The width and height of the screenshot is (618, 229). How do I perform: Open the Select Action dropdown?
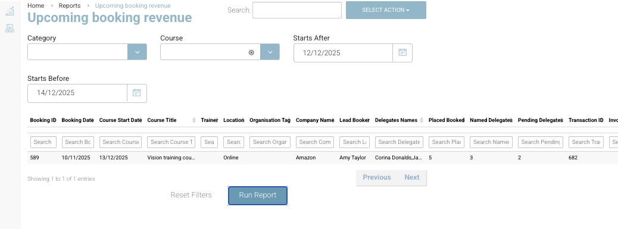(386, 10)
